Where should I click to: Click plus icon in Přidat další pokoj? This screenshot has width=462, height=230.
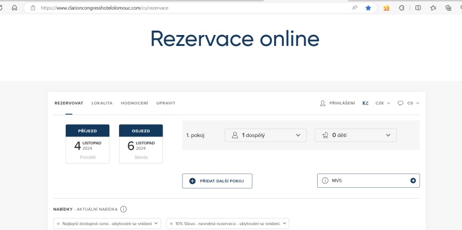[192, 181]
